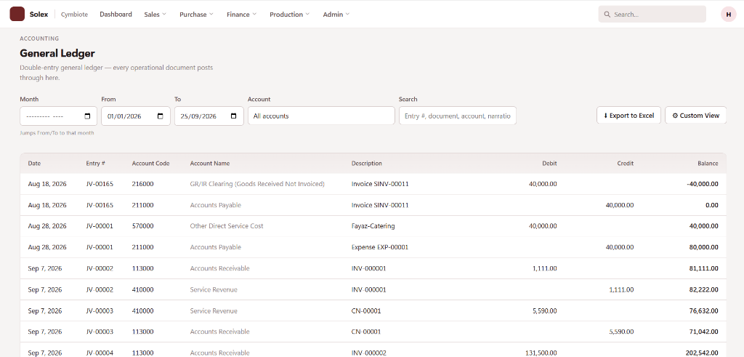Click entry JV-00004
Viewport: 744px width, 357px height.
[100, 353]
